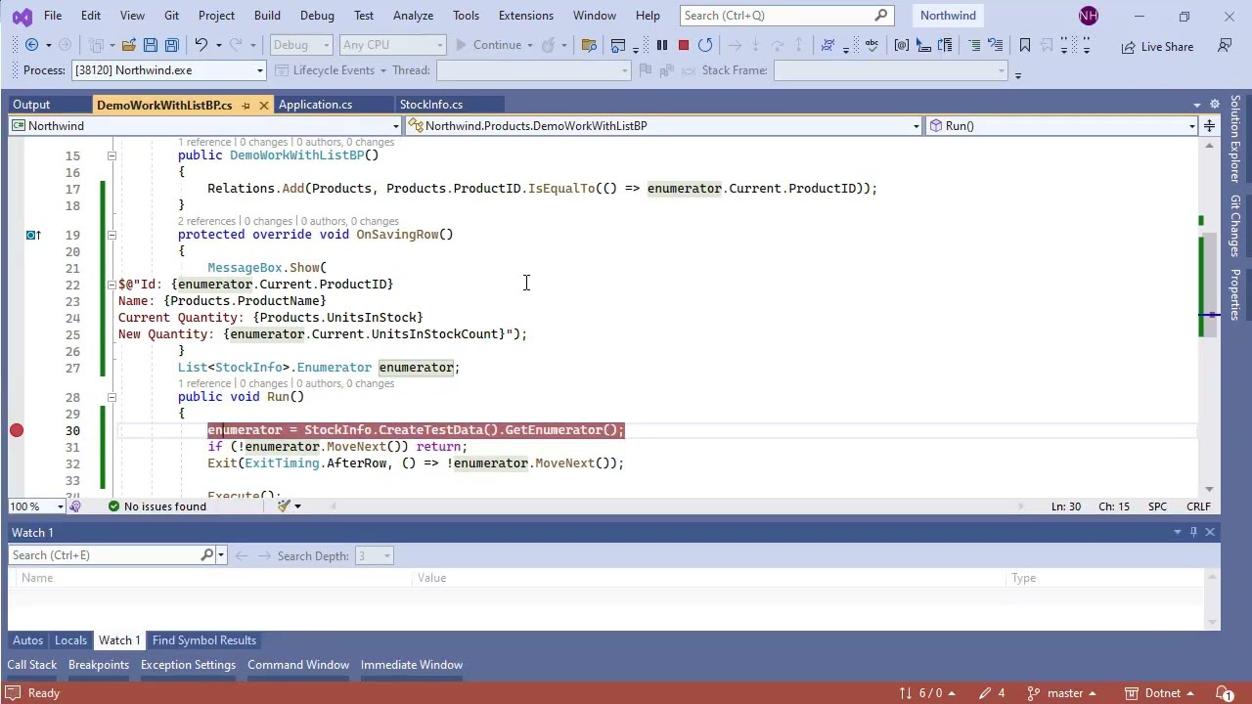Open the feedback icon beside Live Share
The width and height of the screenshot is (1252, 704).
tap(1225, 46)
